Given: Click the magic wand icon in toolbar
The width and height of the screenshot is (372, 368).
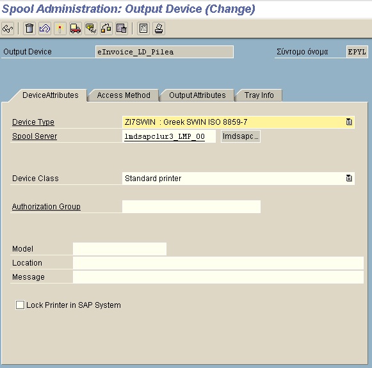Looking at the screenshot, I should (60, 29).
